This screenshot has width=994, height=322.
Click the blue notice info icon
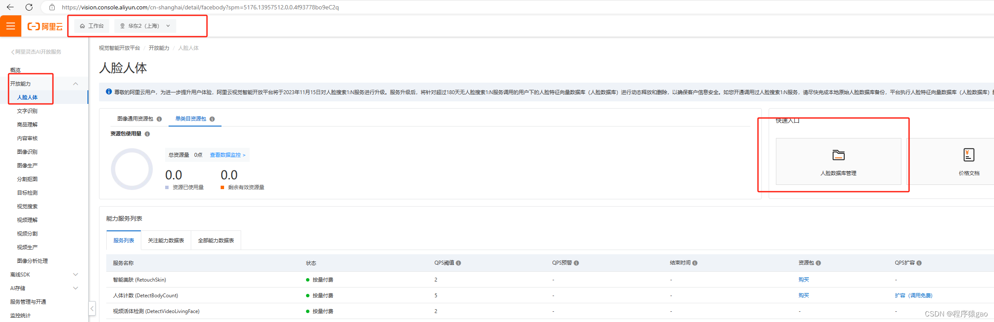point(109,92)
